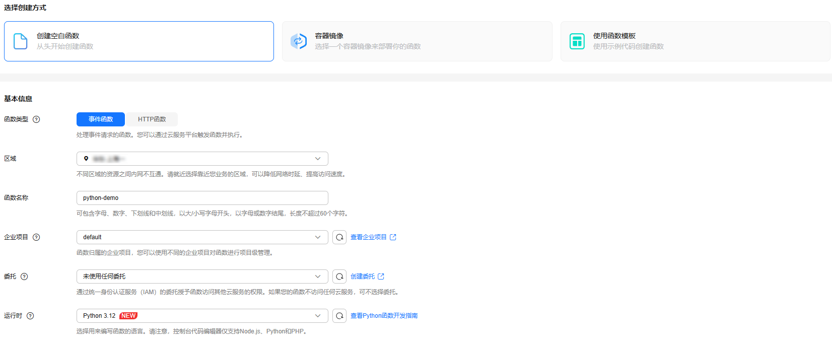This screenshot has width=832, height=345.
Task: Refresh the 运行时 runtime list
Action: pos(339,316)
